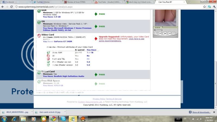The image size is (217, 122).
Task: Open Skype from the taskbar
Action: [63, 119]
